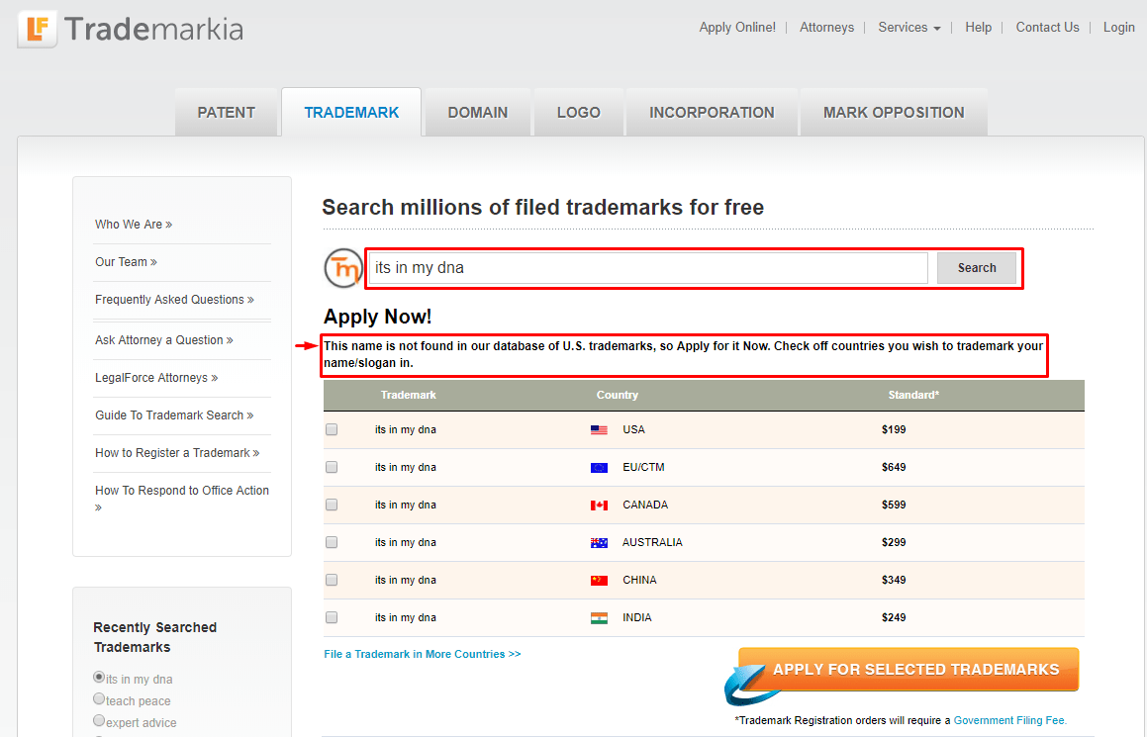Select the 'its in my dna' radio button

pos(99,677)
